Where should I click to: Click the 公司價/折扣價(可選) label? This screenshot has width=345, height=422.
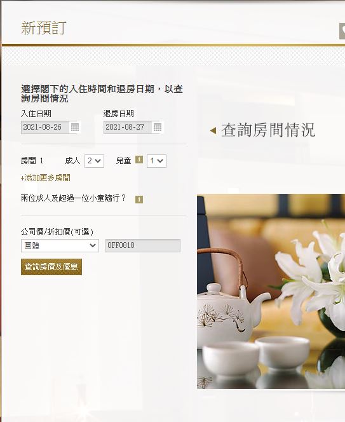point(57,232)
